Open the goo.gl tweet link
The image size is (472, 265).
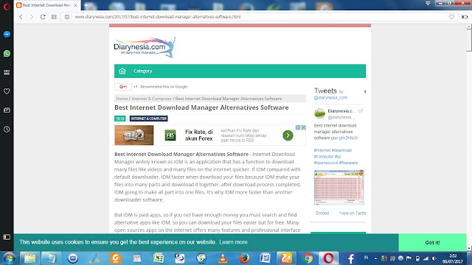pos(344,138)
